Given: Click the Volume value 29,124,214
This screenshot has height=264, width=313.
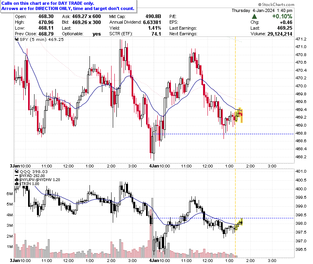Looking at the screenshot, I should click(280, 34).
